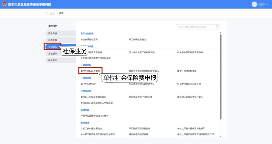Click the scrollbar up arrow
Viewport: 272px width, 144px height.
coord(221,33)
